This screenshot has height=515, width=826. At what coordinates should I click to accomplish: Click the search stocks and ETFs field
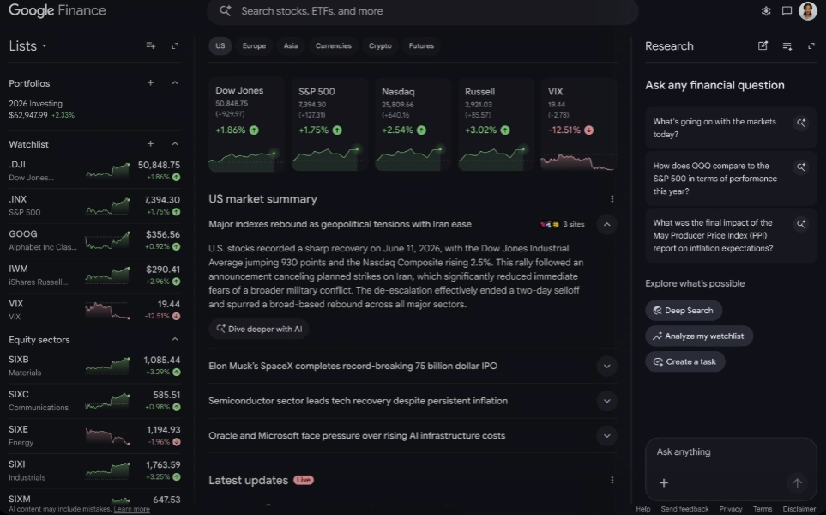(423, 11)
